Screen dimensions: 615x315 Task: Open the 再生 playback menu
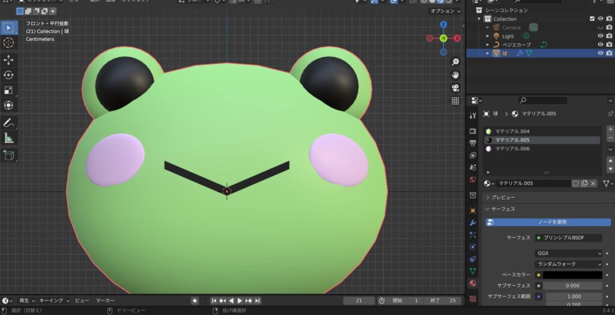coord(26,301)
